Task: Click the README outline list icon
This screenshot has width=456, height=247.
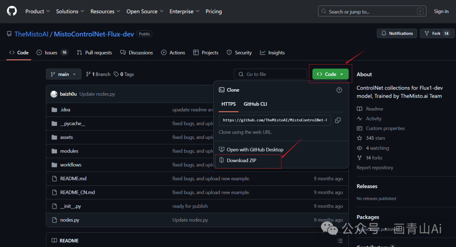Action: tap(340, 241)
